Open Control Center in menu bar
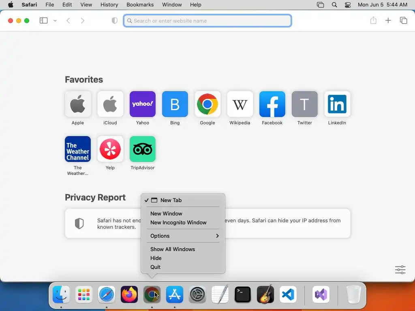 [x=347, y=5]
